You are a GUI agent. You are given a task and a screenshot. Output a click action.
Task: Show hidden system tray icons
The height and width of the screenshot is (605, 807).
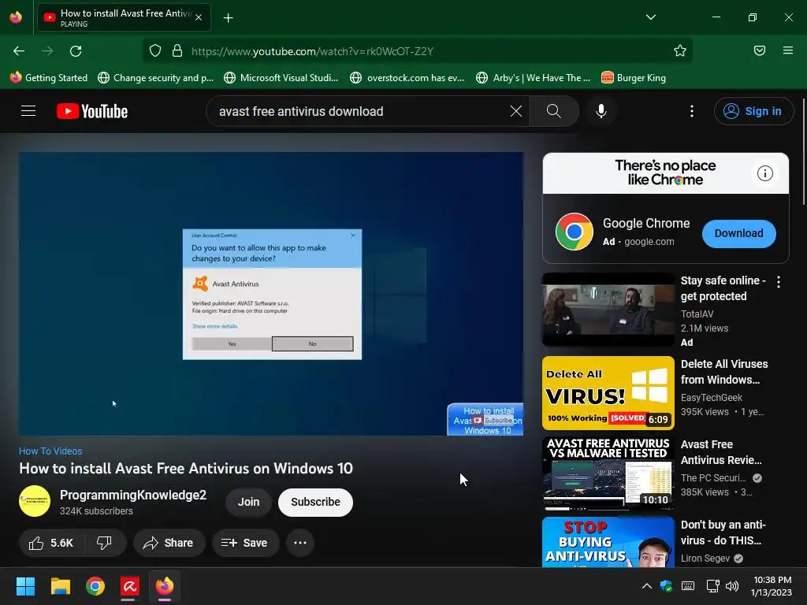646,586
